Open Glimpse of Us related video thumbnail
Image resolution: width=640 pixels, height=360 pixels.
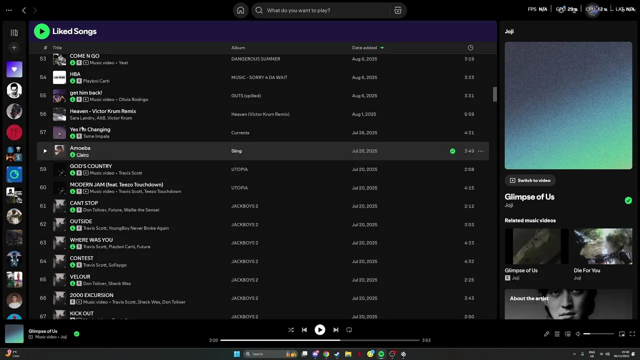click(x=536, y=246)
